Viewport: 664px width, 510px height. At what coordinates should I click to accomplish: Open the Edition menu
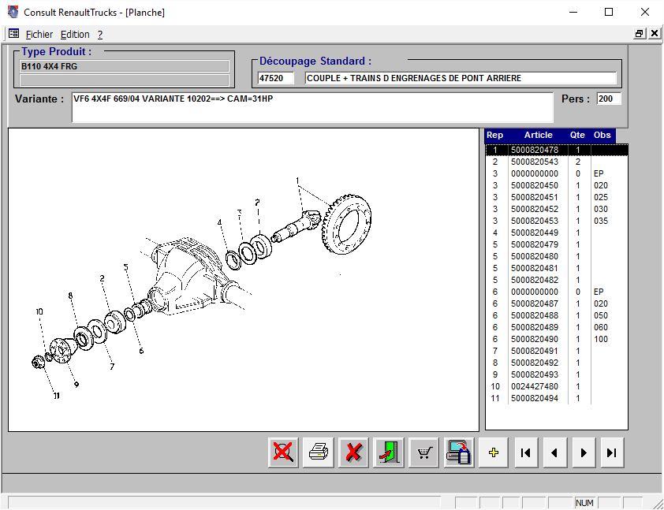tap(75, 35)
